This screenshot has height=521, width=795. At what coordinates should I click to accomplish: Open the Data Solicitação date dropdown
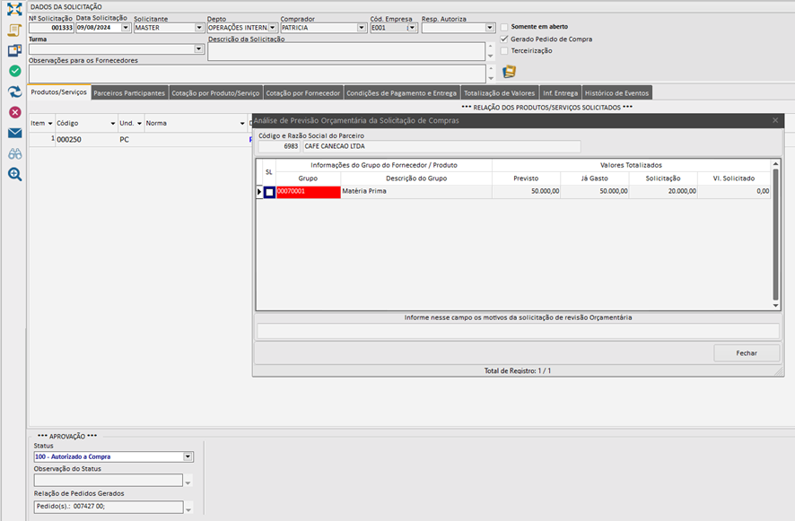(x=126, y=28)
